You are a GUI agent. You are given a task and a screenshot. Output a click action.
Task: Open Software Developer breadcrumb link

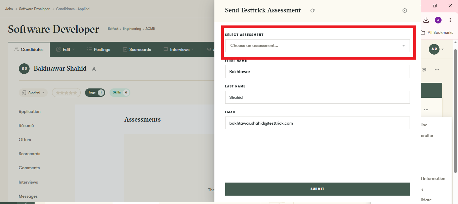(x=34, y=9)
